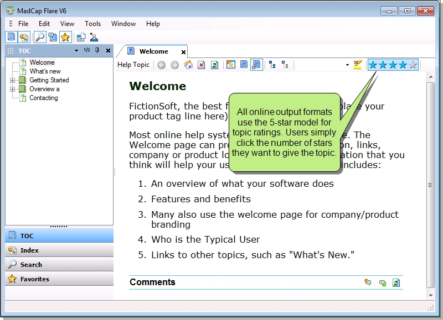The image size is (443, 320).
Task: Close the Welcome tab with its X
Action: pyautogui.click(x=184, y=52)
